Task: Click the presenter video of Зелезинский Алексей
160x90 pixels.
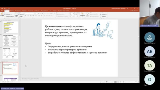Action: tap(149, 13)
